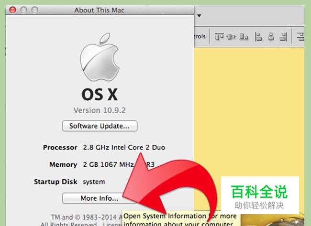Open More Info... for system details
This screenshot has width=311, height=226.
click(99, 198)
